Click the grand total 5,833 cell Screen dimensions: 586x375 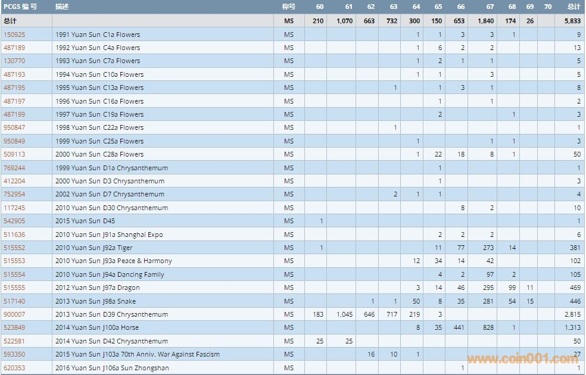572,21
